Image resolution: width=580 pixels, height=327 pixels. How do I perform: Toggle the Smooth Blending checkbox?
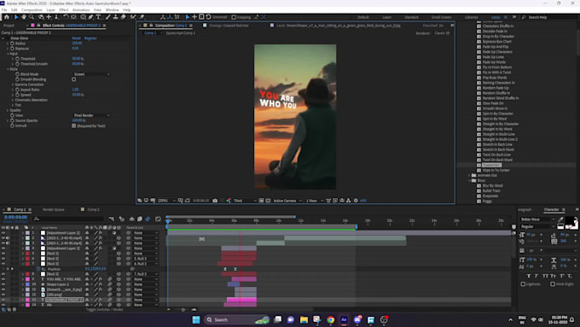(73, 79)
